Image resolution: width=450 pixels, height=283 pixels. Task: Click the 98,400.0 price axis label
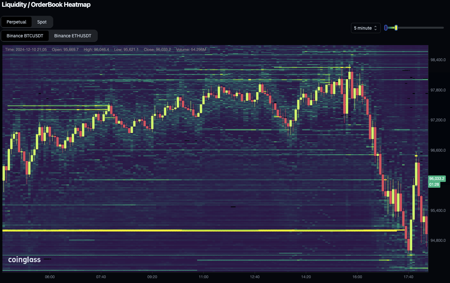click(x=438, y=60)
